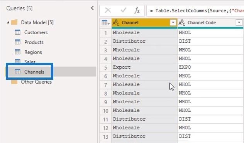Click the WHOL cell in row 7
Image resolution: width=244 pixels, height=143 pixels.
click(210, 85)
